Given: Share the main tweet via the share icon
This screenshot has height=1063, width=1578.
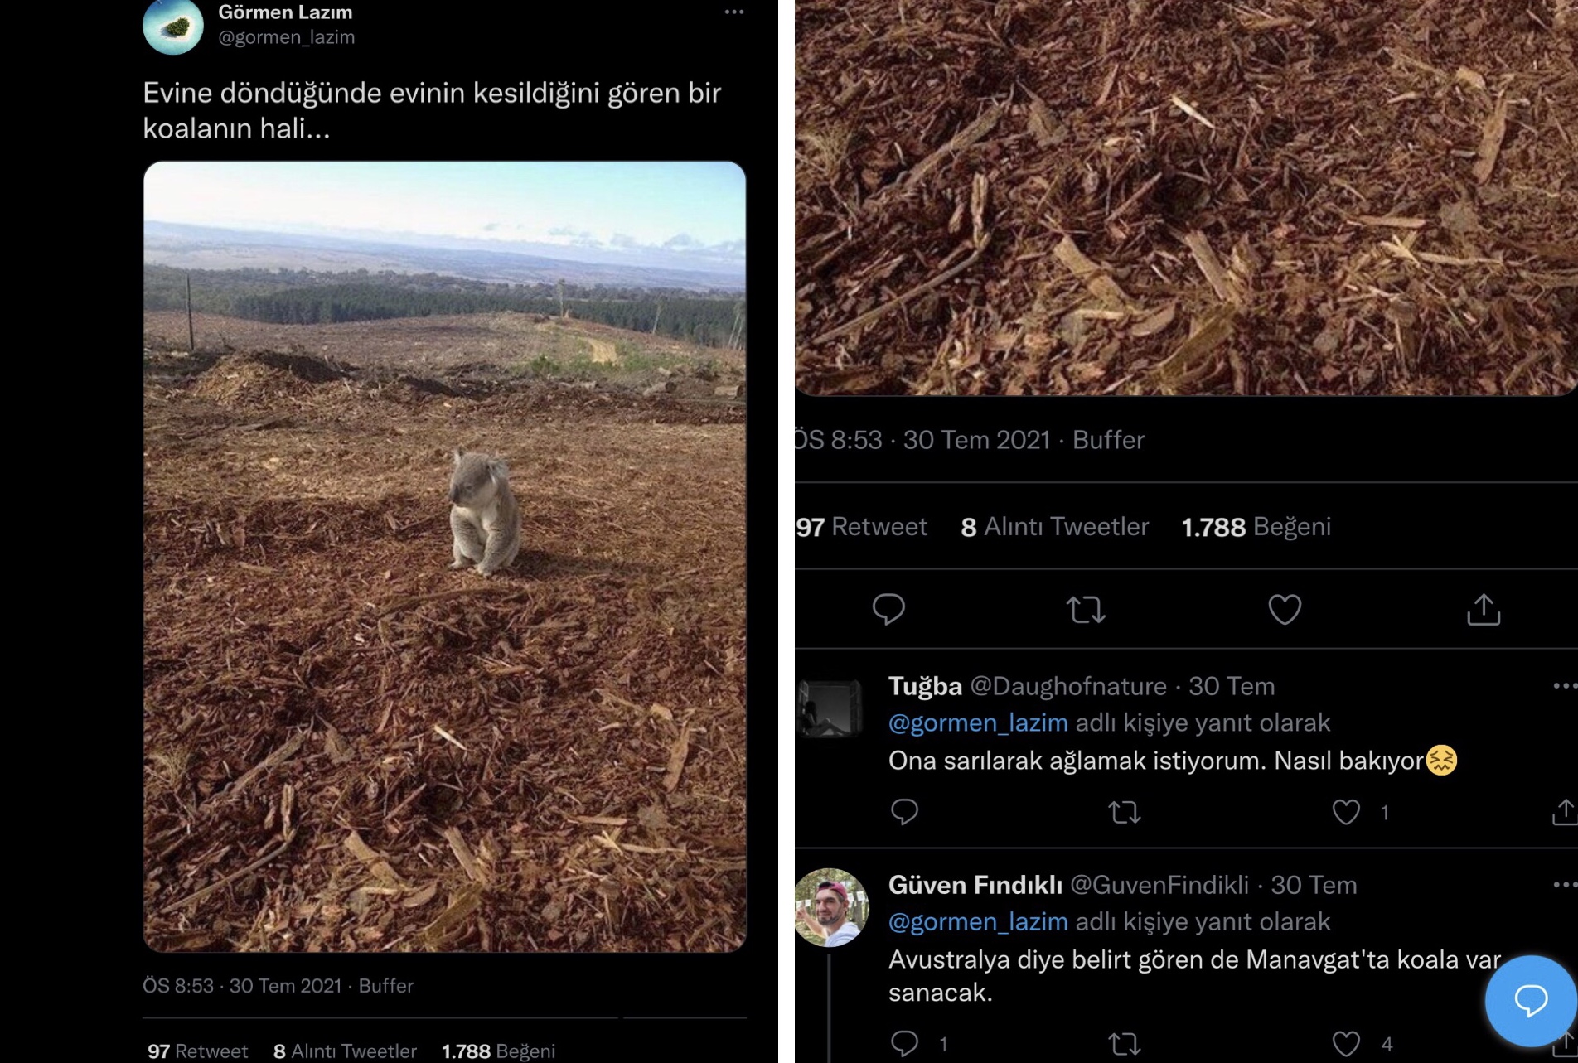Looking at the screenshot, I should (1484, 610).
